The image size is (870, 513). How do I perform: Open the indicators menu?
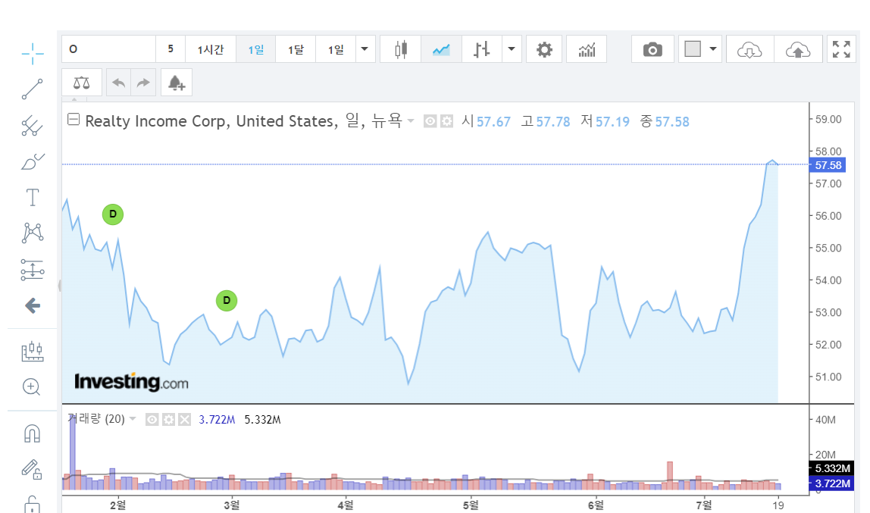[x=587, y=49]
